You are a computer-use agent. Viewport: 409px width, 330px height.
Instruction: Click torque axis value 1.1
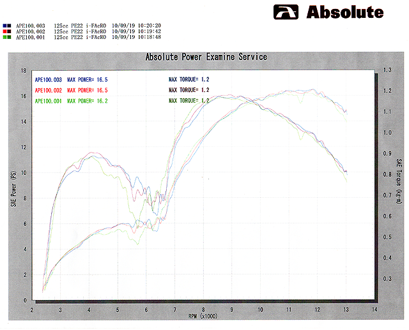point(387,112)
